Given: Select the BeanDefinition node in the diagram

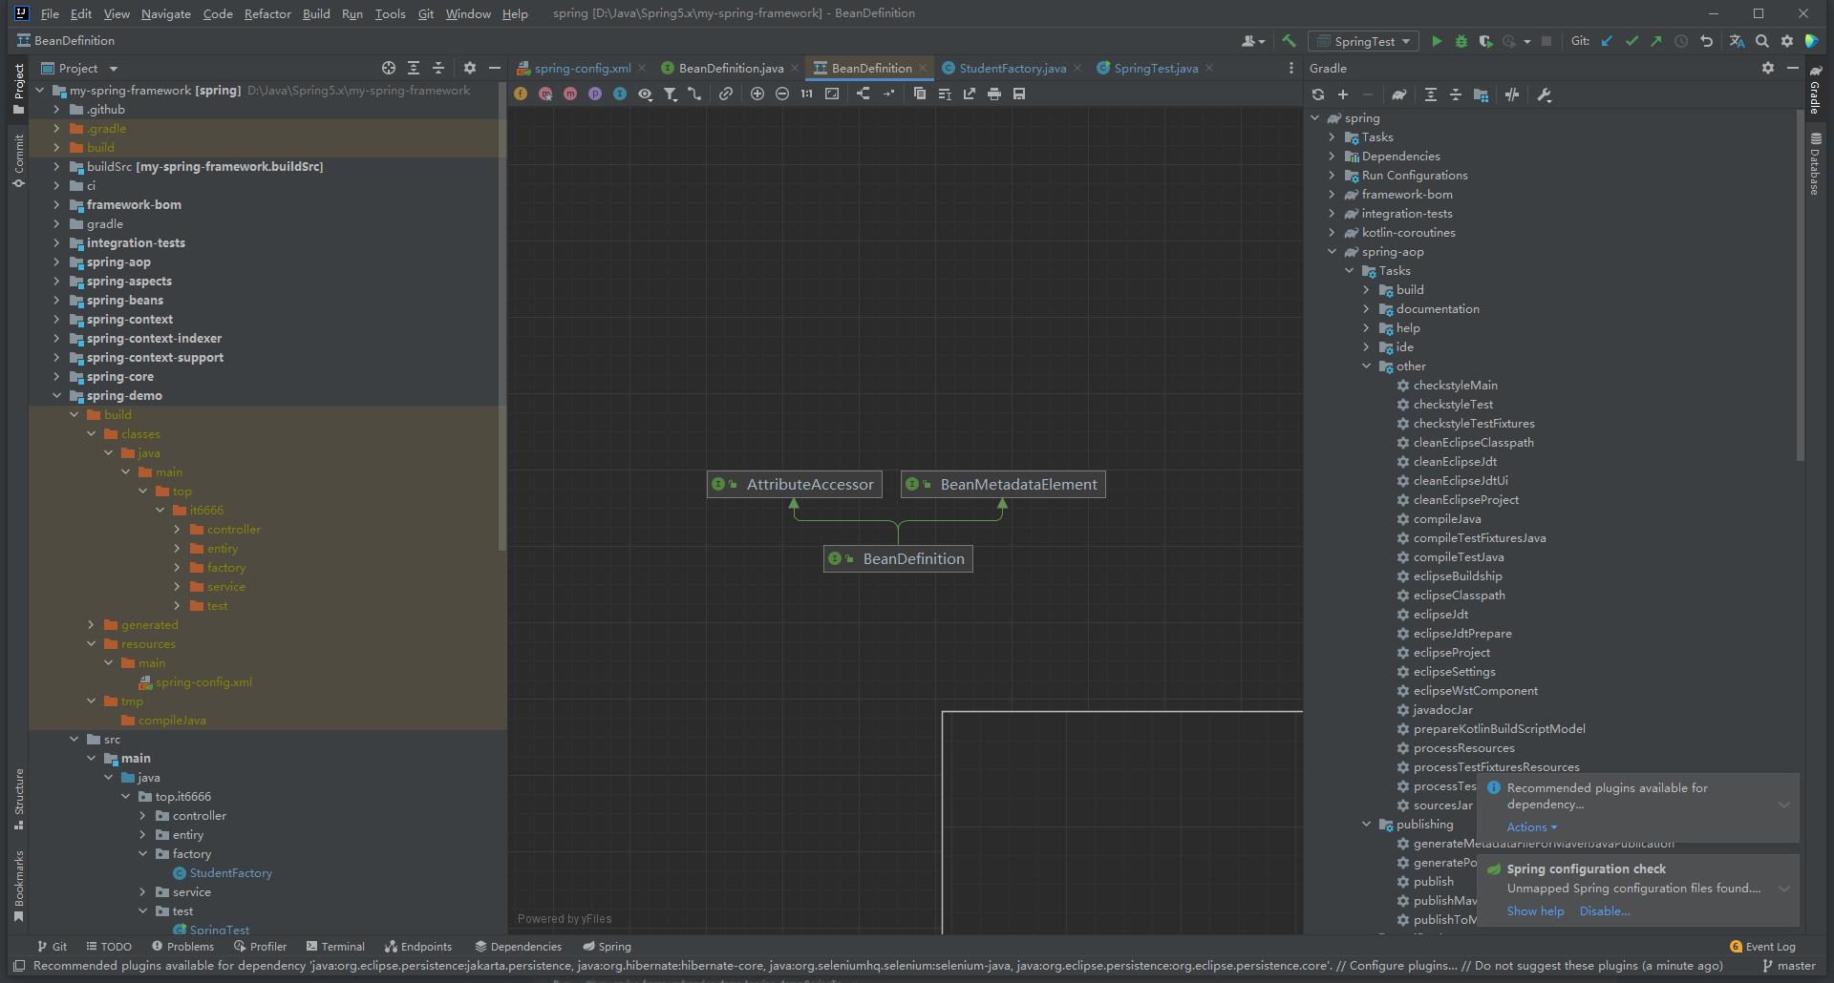Looking at the screenshot, I should tap(898, 559).
